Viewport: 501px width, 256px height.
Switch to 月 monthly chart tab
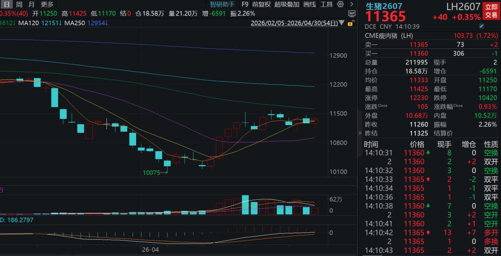click(x=31, y=4)
